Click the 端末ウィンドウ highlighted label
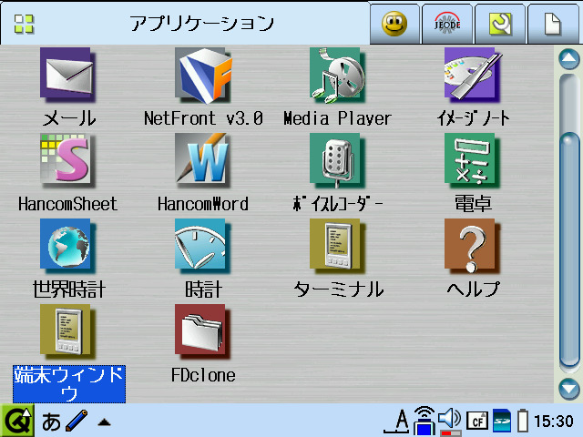The height and width of the screenshot is (437, 583). [69, 384]
